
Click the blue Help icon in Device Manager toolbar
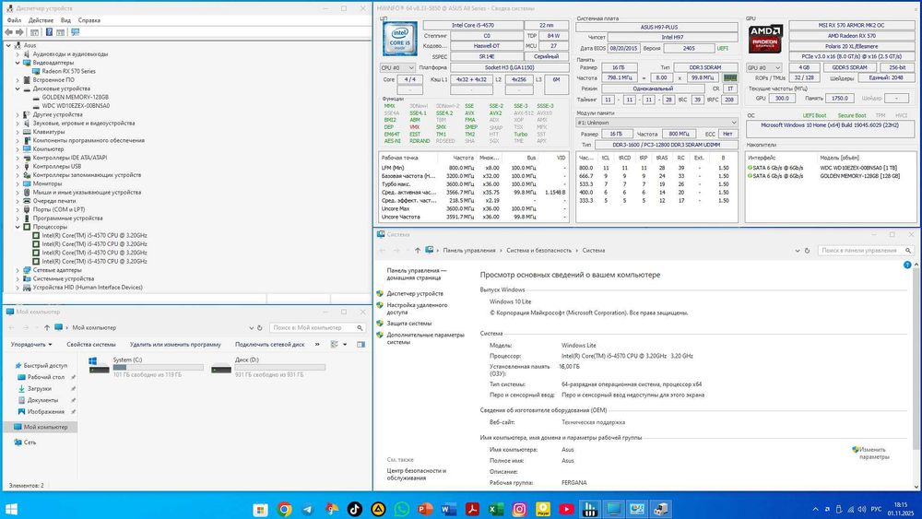(x=50, y=32)
